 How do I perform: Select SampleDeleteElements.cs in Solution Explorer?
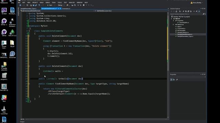click(185, 34)
